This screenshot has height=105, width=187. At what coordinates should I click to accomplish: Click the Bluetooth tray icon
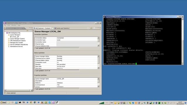coord(156,103)
